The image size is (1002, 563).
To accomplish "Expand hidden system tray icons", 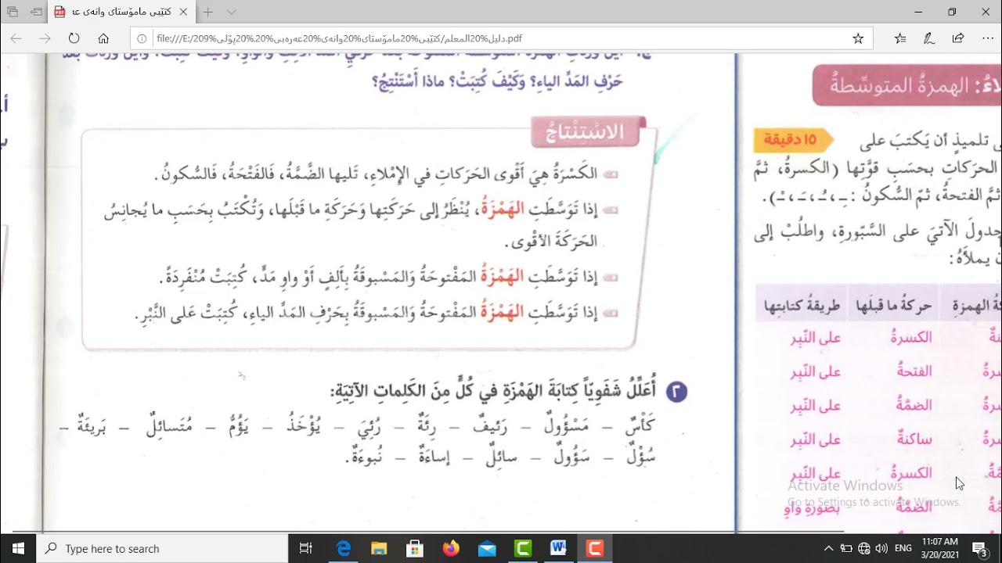I will [828, 548].
